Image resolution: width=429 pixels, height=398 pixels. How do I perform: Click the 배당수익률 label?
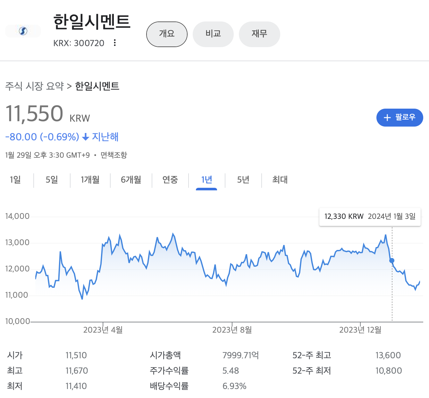pos(169,386)
